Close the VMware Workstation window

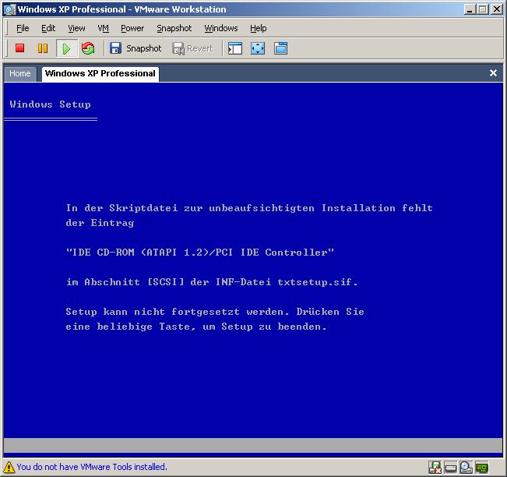click(496, 9)
